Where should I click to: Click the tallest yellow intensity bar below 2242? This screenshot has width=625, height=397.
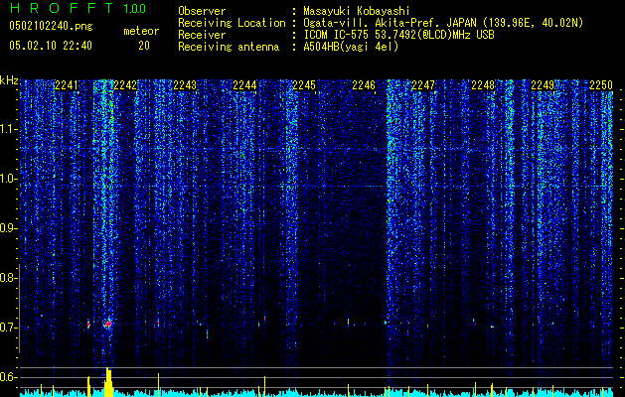108,382
